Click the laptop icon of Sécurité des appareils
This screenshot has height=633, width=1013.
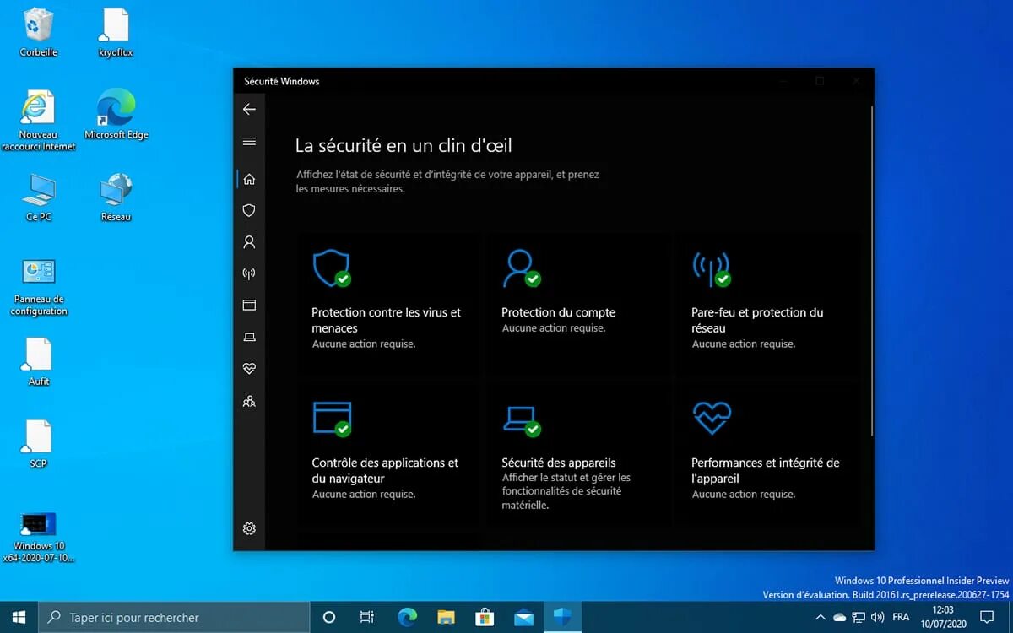click(521, 419)
